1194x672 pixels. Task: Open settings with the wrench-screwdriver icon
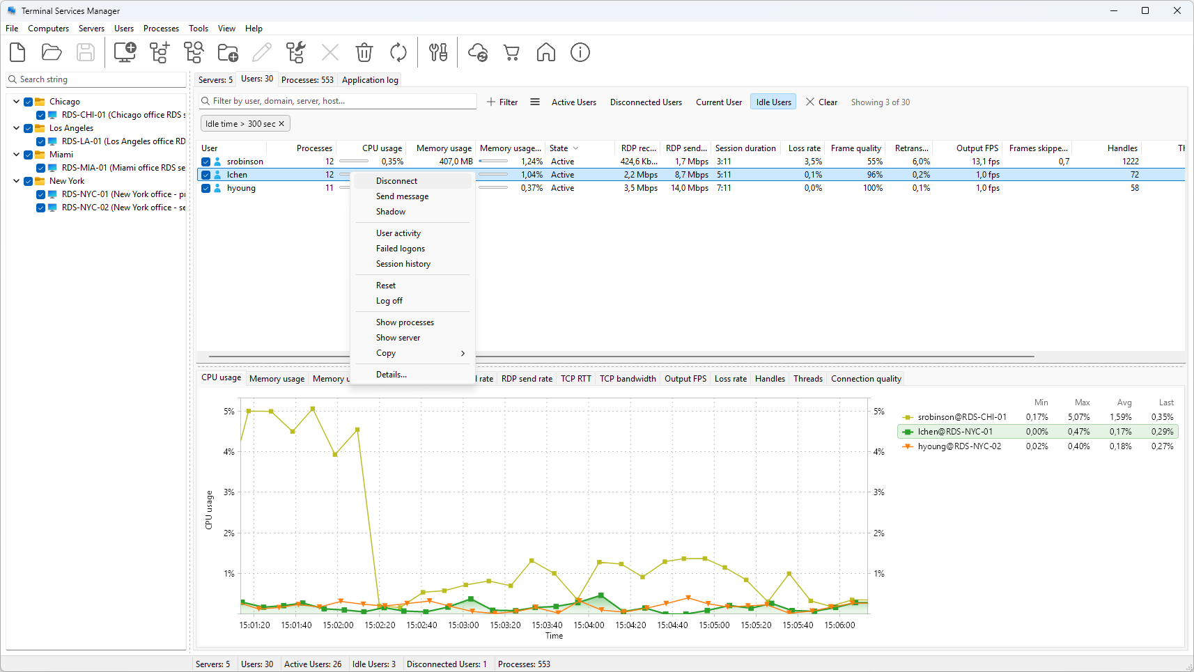(438, 52)
